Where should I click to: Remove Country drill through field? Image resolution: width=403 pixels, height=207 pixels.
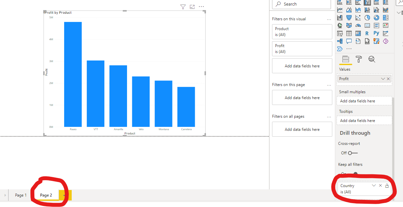click(x=380, y=185)
